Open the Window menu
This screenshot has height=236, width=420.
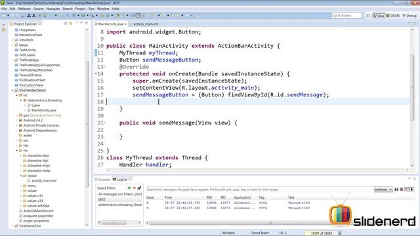(x=103, y=9)
